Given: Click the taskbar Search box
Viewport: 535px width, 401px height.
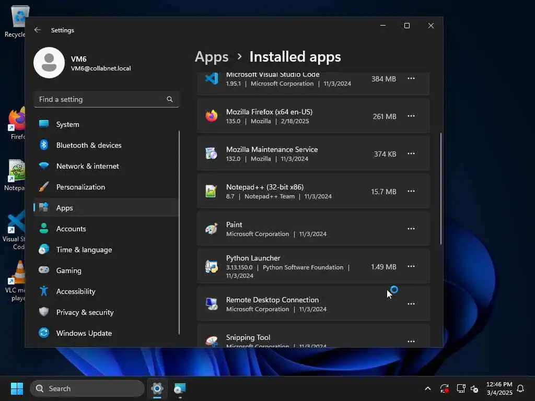Looking at the screenshot, I should tap(87, 388).
